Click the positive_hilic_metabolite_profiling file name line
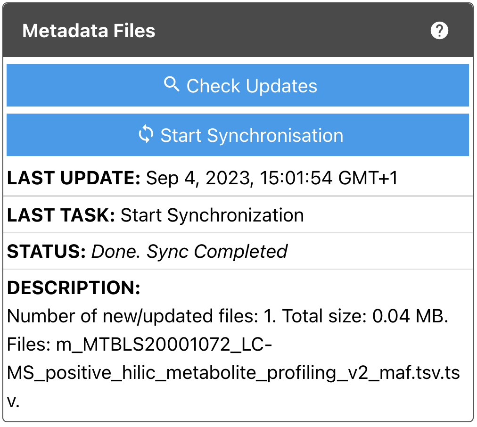Image resolution: width=477 pixels, height=427 pixels. [x=233, y=373]
